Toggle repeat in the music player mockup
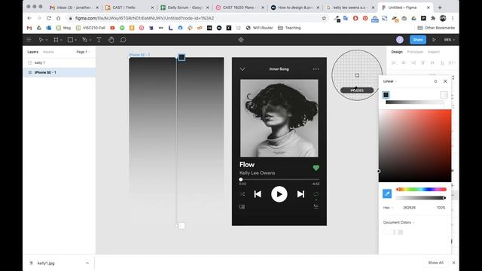 click(316, 194)
